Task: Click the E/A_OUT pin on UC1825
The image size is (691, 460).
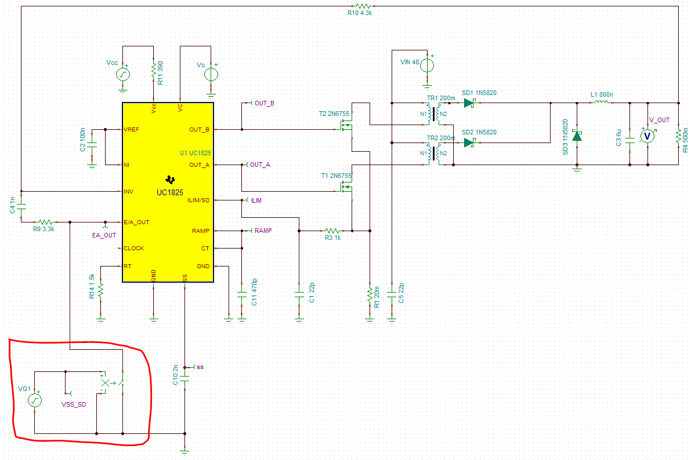Action: pyautogui.click(x=136, y=222)
